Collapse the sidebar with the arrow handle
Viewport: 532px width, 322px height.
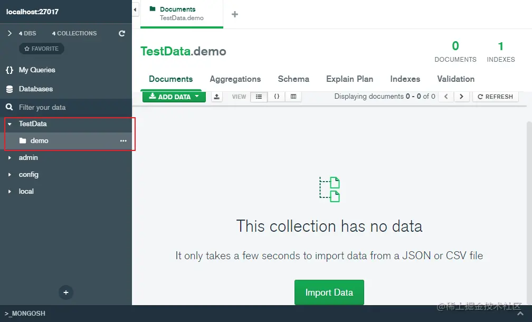click(135, 10)
